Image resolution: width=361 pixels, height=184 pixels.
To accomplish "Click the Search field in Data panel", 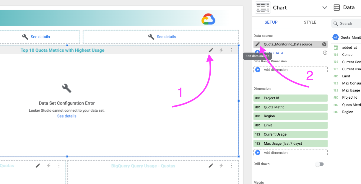I will tap(346, 23).
